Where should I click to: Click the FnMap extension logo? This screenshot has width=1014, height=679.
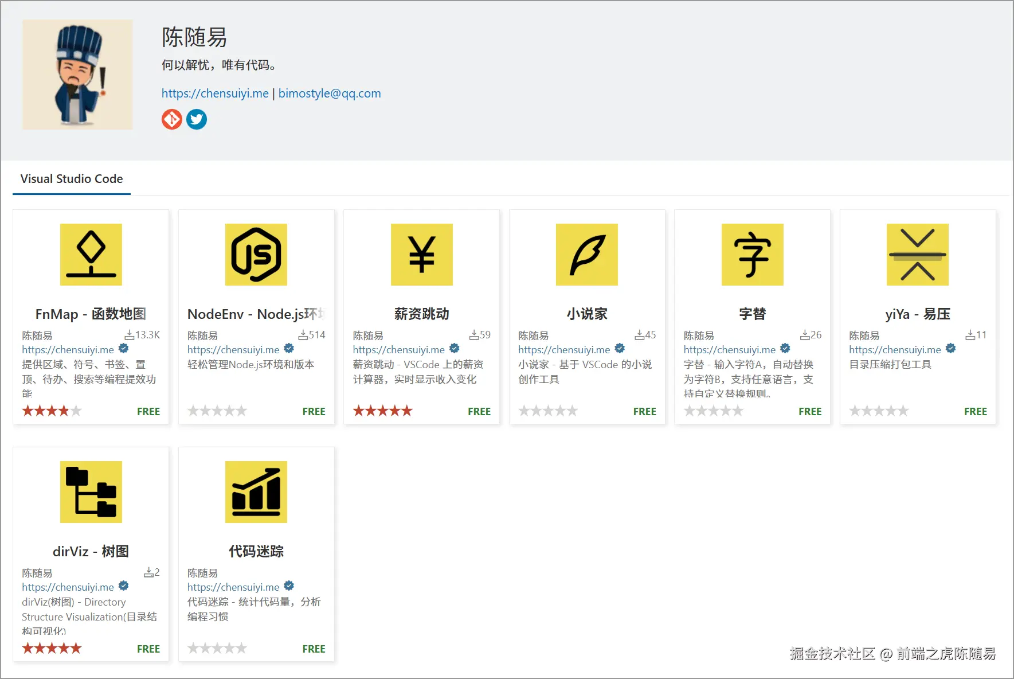point(91,255)
